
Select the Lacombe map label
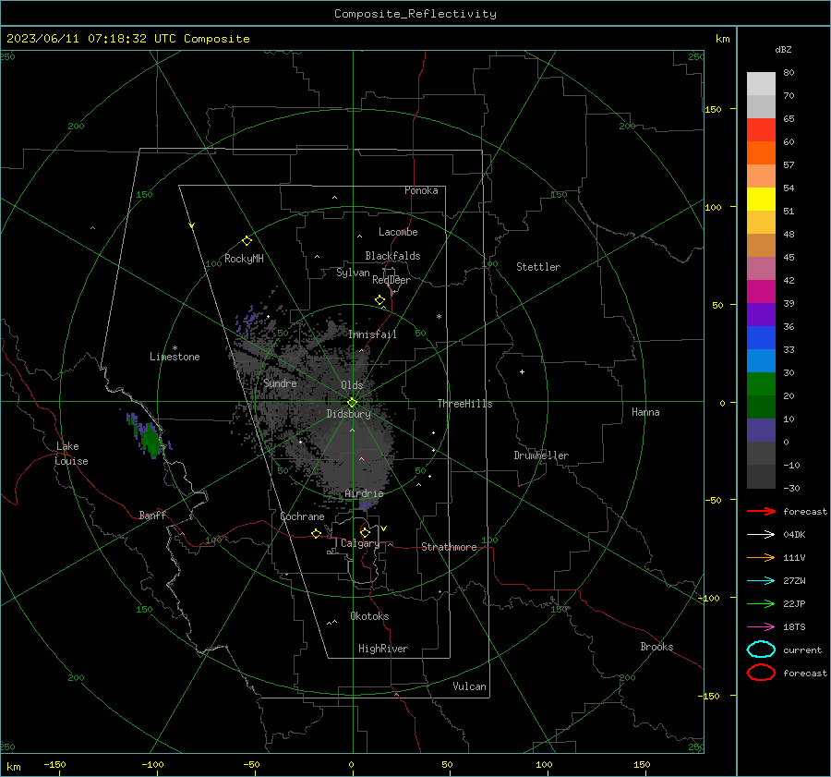tap(398, 232)
